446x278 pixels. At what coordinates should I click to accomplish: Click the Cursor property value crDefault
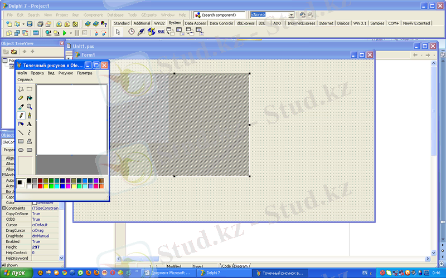[45, 225]
